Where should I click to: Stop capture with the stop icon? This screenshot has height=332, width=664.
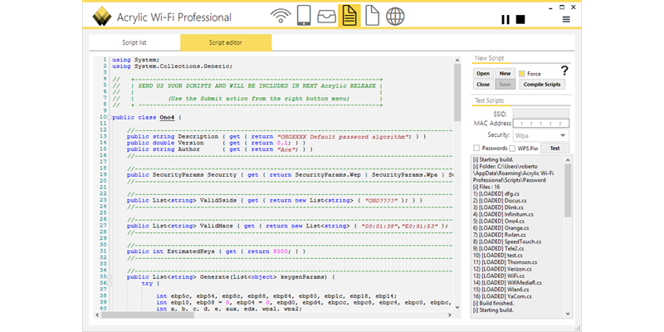click(x=520, y=19)
